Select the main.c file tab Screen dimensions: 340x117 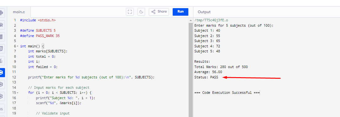pyautogui.click(x=19, y=12)
